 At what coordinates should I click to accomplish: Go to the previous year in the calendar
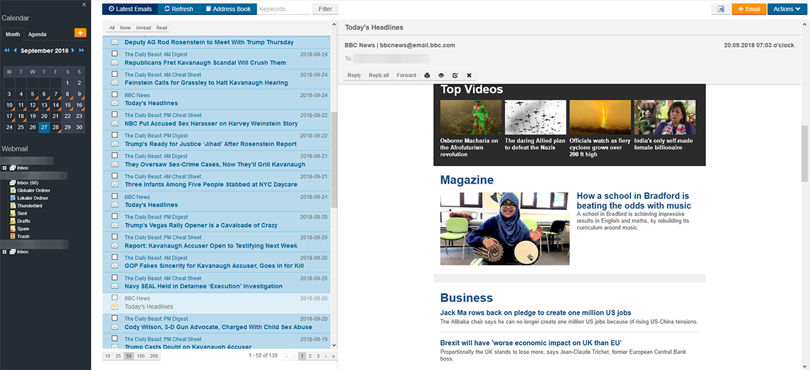click(7, 51)
